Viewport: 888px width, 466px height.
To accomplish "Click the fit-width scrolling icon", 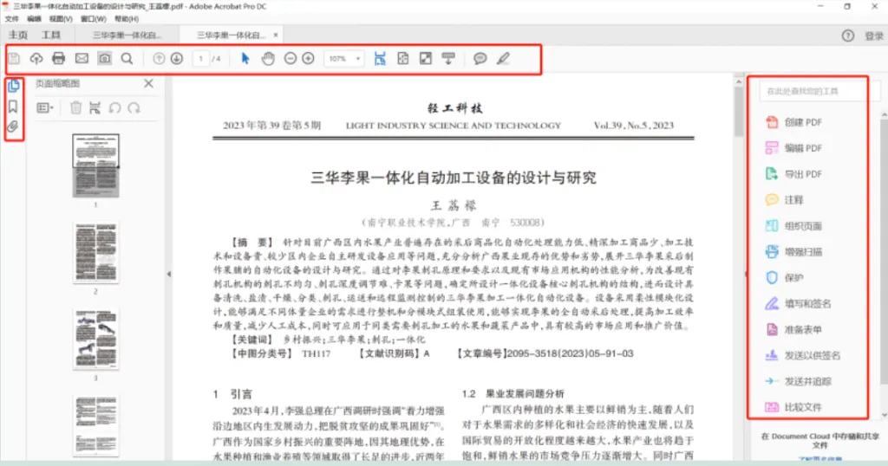I will 380,58.
